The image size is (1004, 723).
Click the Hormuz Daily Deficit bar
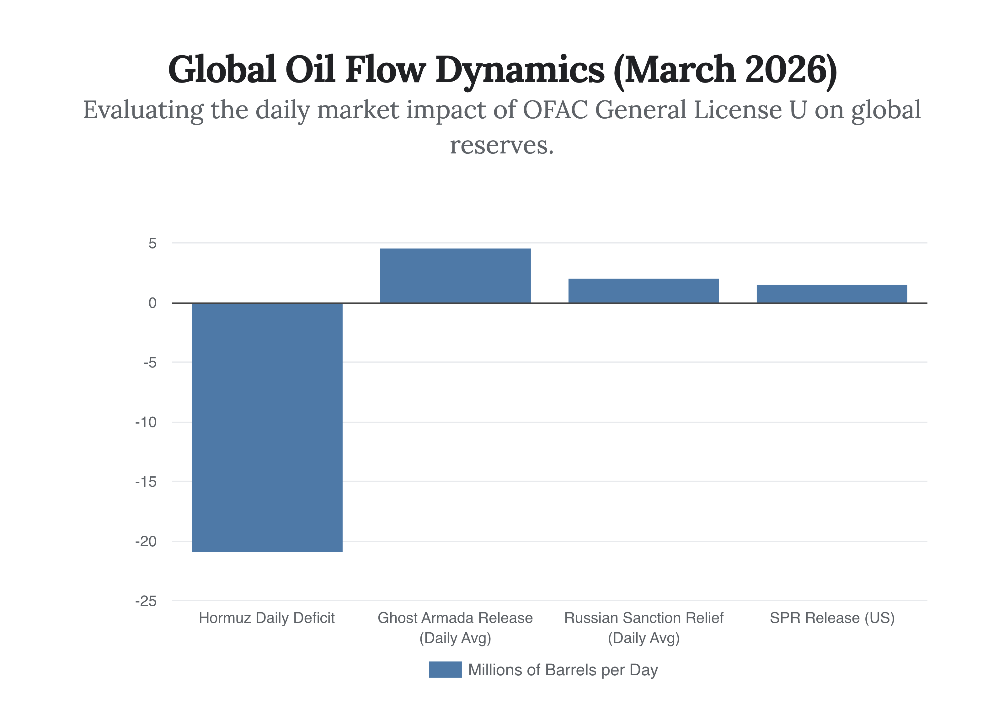click(x=267, y=427)
